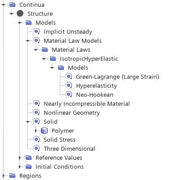This screenshot has height=180, width=171.
Task: Expand the Reference Values folder
Action: click(x=20, y=157)
